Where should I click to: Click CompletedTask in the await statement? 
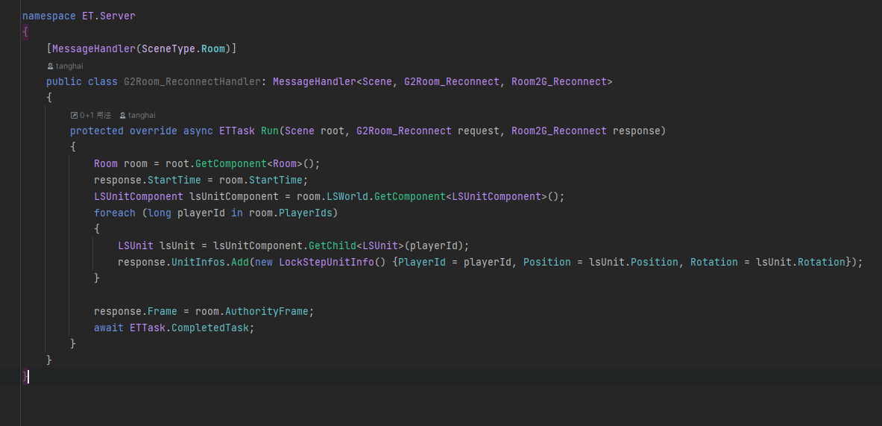point(210,328)
